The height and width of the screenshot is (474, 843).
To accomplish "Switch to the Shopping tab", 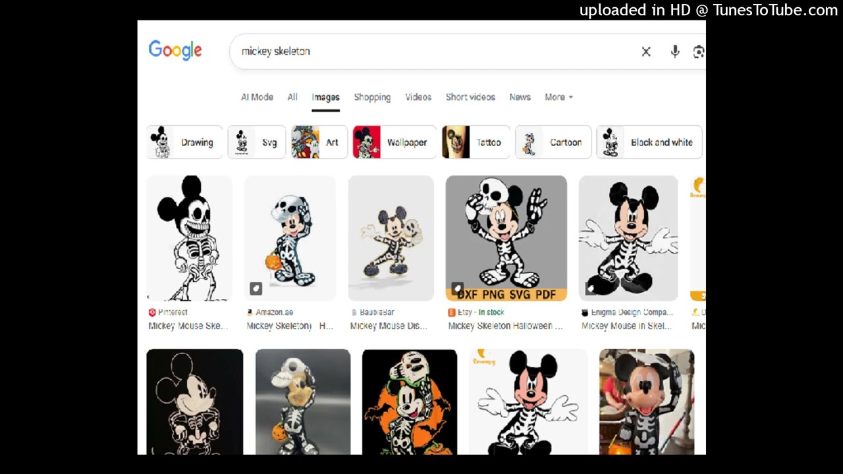I will [x=372, y=97].
